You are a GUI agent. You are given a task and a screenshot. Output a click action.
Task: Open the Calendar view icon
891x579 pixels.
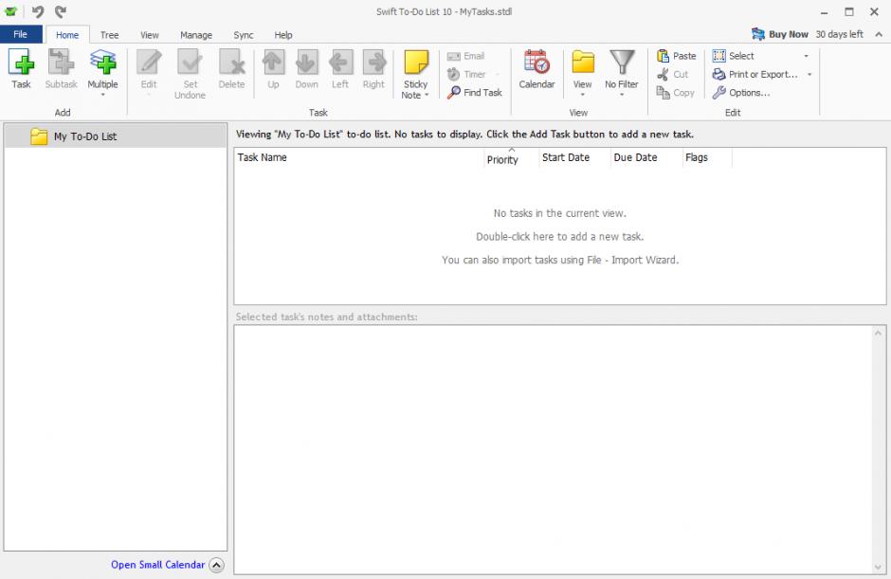click(536, 63)
